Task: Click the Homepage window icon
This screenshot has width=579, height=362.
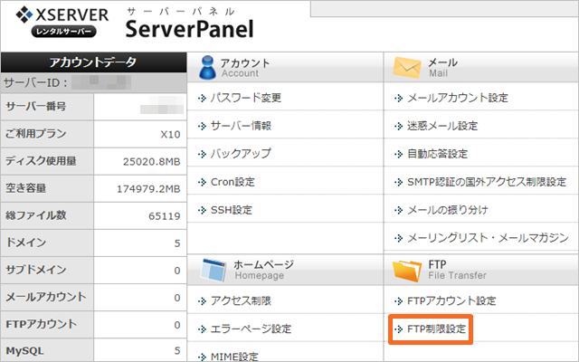Action: [x=208, y=269]
